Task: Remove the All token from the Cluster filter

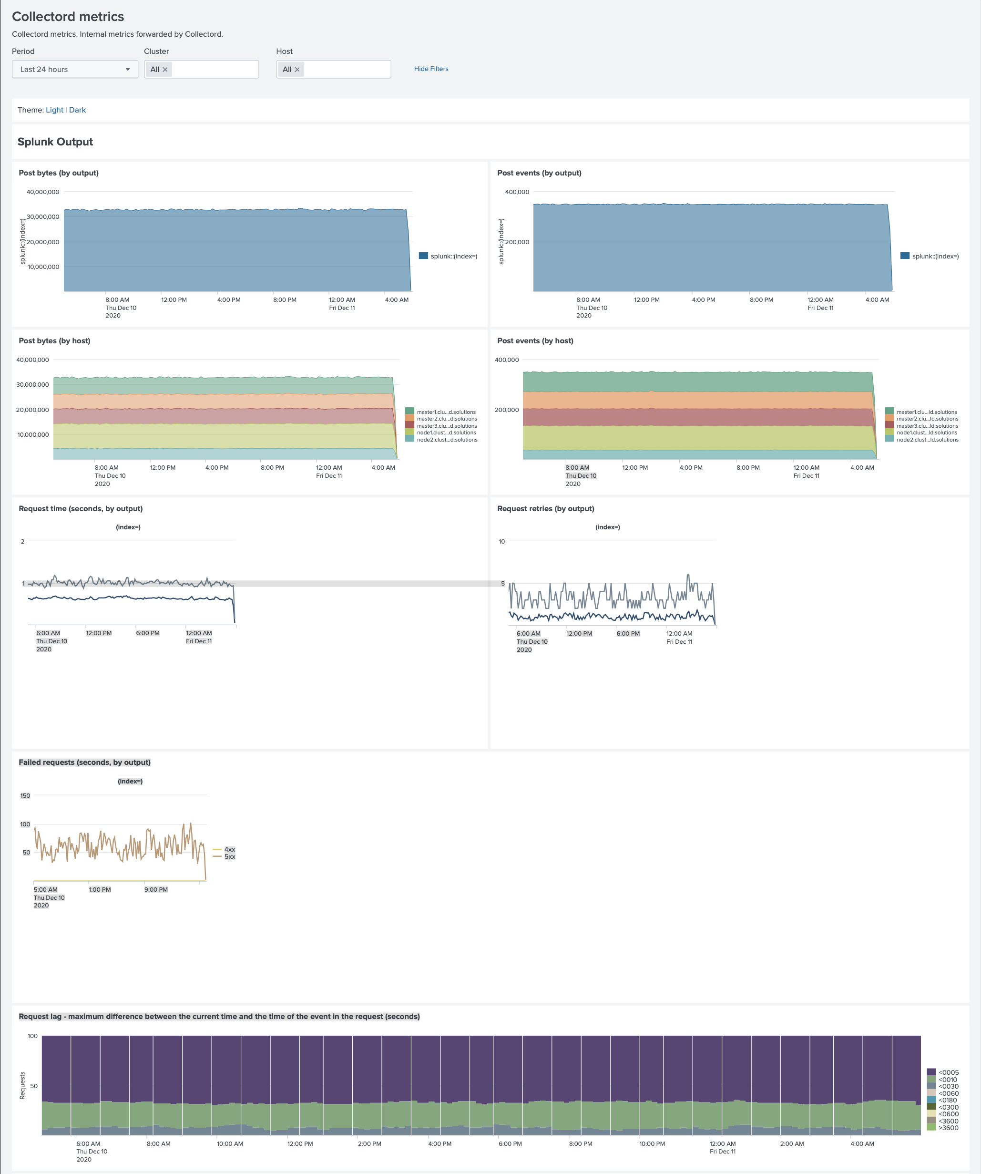Action: pyautogui.click(x=165, y=70)
